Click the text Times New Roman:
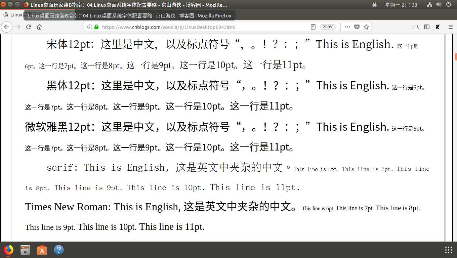 pos(68,207)
